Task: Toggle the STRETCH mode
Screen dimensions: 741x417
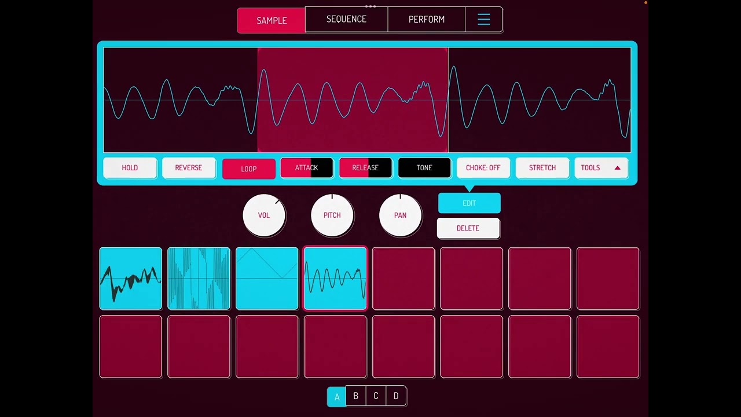Action: point(542,168)
